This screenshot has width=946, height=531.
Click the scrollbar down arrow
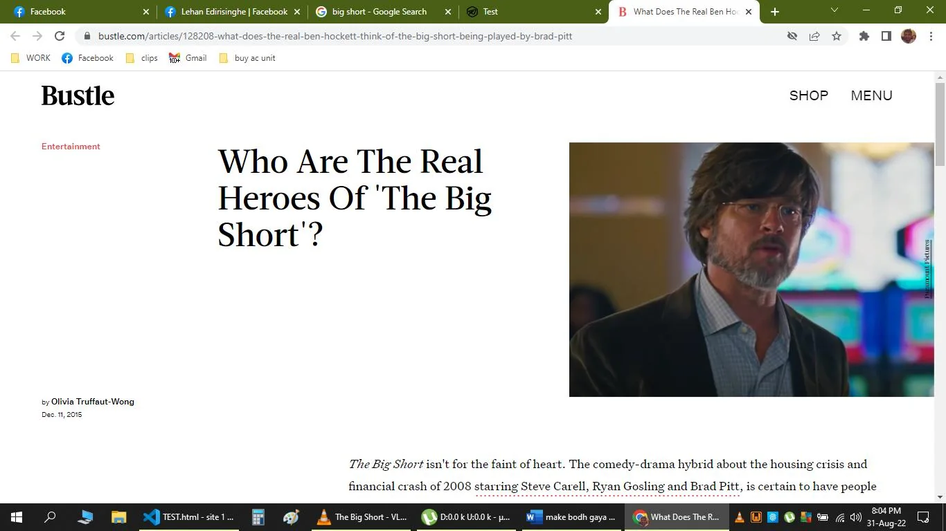coord(940,497)
